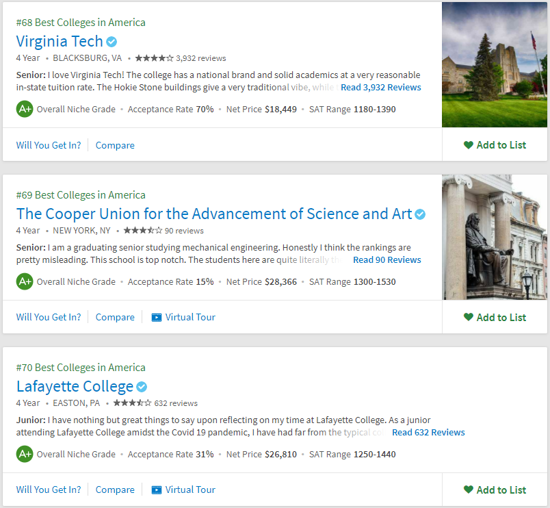This screenshot has height=508, width=550.
Task: Open The Cooper Union for the Advancement of Science and Art
Action: pos(214,214)
